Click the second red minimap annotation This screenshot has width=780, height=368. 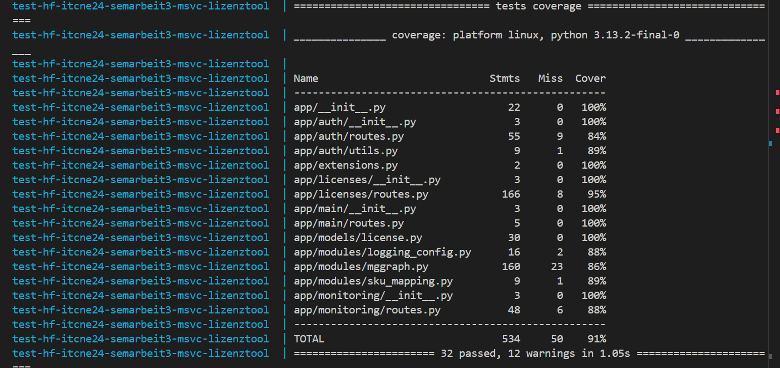coord(777,112)
